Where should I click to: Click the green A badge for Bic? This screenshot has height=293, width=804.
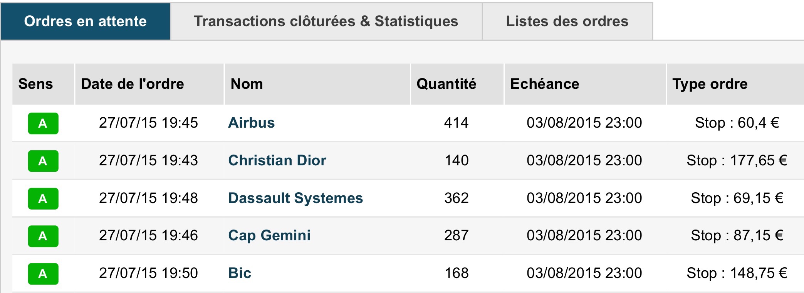tap(43, 273)
